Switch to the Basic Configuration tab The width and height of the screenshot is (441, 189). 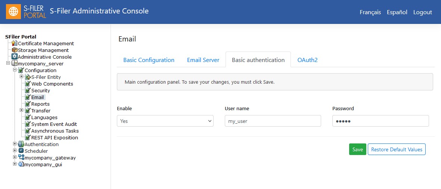pos(149,60)
